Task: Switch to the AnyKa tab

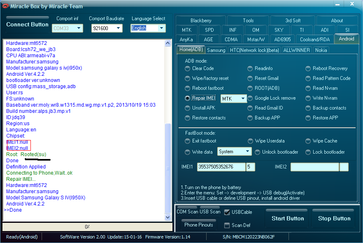Action: 186,40
